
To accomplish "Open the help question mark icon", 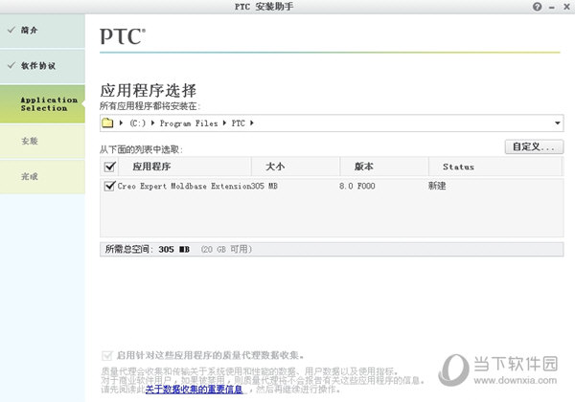I will click(537, 7).
